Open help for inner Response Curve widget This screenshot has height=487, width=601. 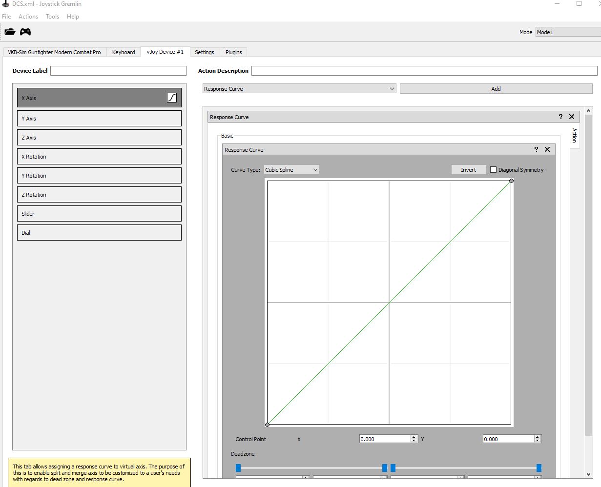536,149
